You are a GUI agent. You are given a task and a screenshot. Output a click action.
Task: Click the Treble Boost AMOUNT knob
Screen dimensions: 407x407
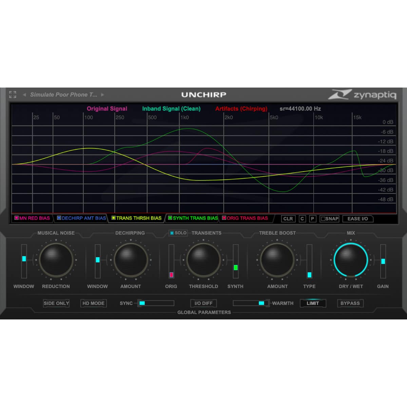click(277, 260)
